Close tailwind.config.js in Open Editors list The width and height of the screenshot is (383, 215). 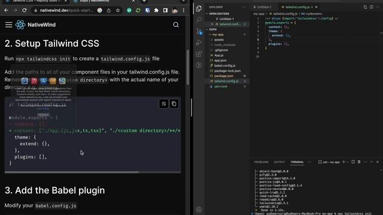coord(212,24)
